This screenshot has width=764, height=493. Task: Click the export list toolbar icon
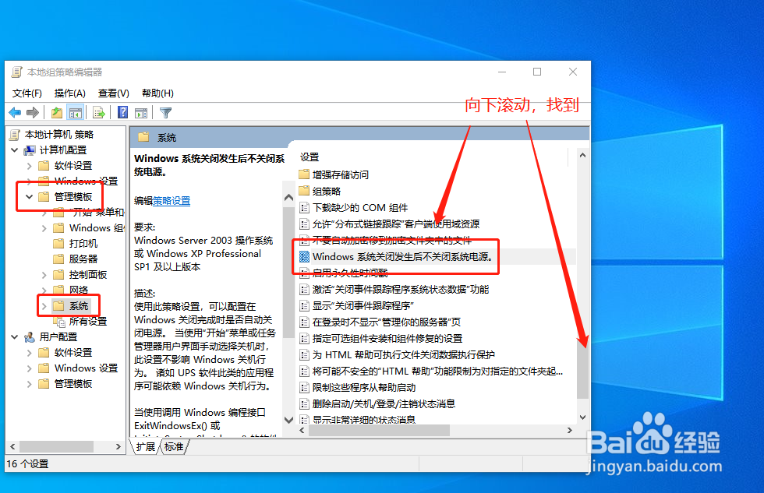(x=99, y=111)
